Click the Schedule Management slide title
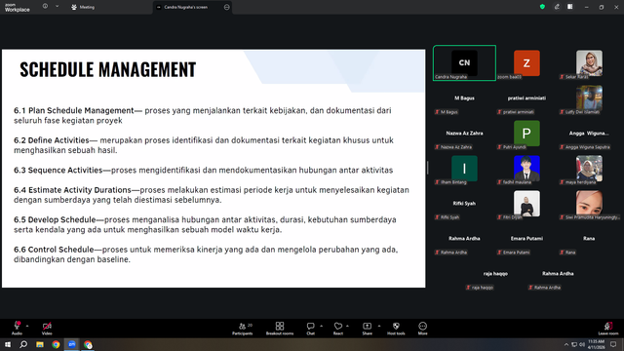The image size is (624, 351). click(108, 69)
